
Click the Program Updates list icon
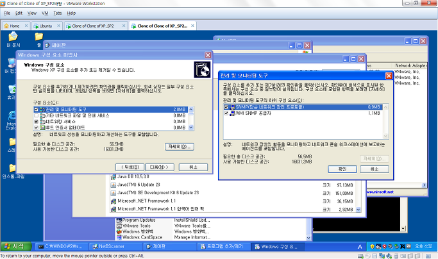pos(119,220)
